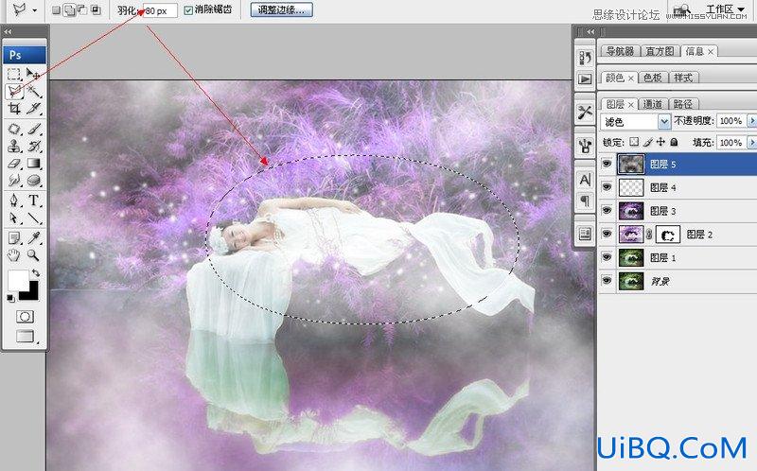
Task: Select the Clone Stamp tool
Action: coord(14,146)
